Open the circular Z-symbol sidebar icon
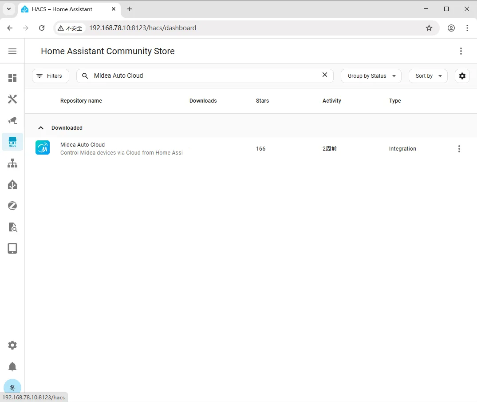This screenshot has height=402, width=477. coord(12,206)
